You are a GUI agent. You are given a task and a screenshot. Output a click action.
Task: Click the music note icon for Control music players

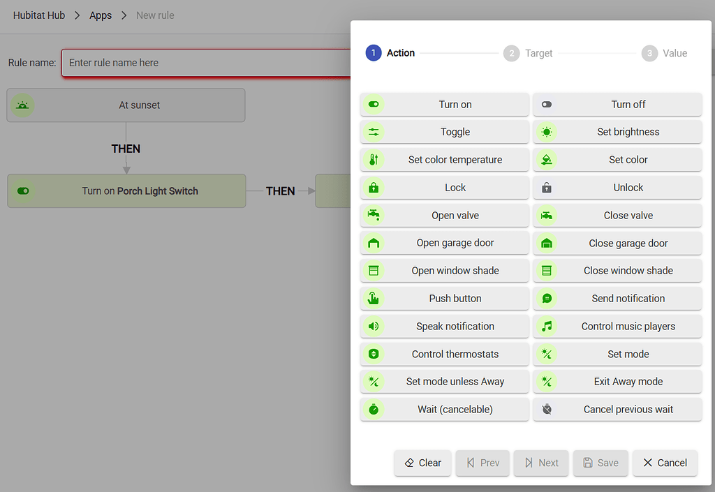(x=547, y=327)
